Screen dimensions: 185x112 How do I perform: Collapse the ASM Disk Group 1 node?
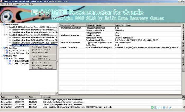(x=4, y=58)
